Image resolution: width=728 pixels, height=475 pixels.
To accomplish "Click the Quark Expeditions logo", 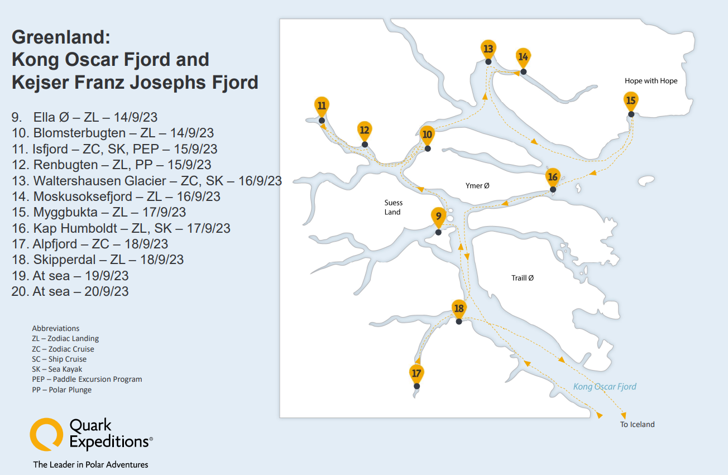I will pos(91,434).
